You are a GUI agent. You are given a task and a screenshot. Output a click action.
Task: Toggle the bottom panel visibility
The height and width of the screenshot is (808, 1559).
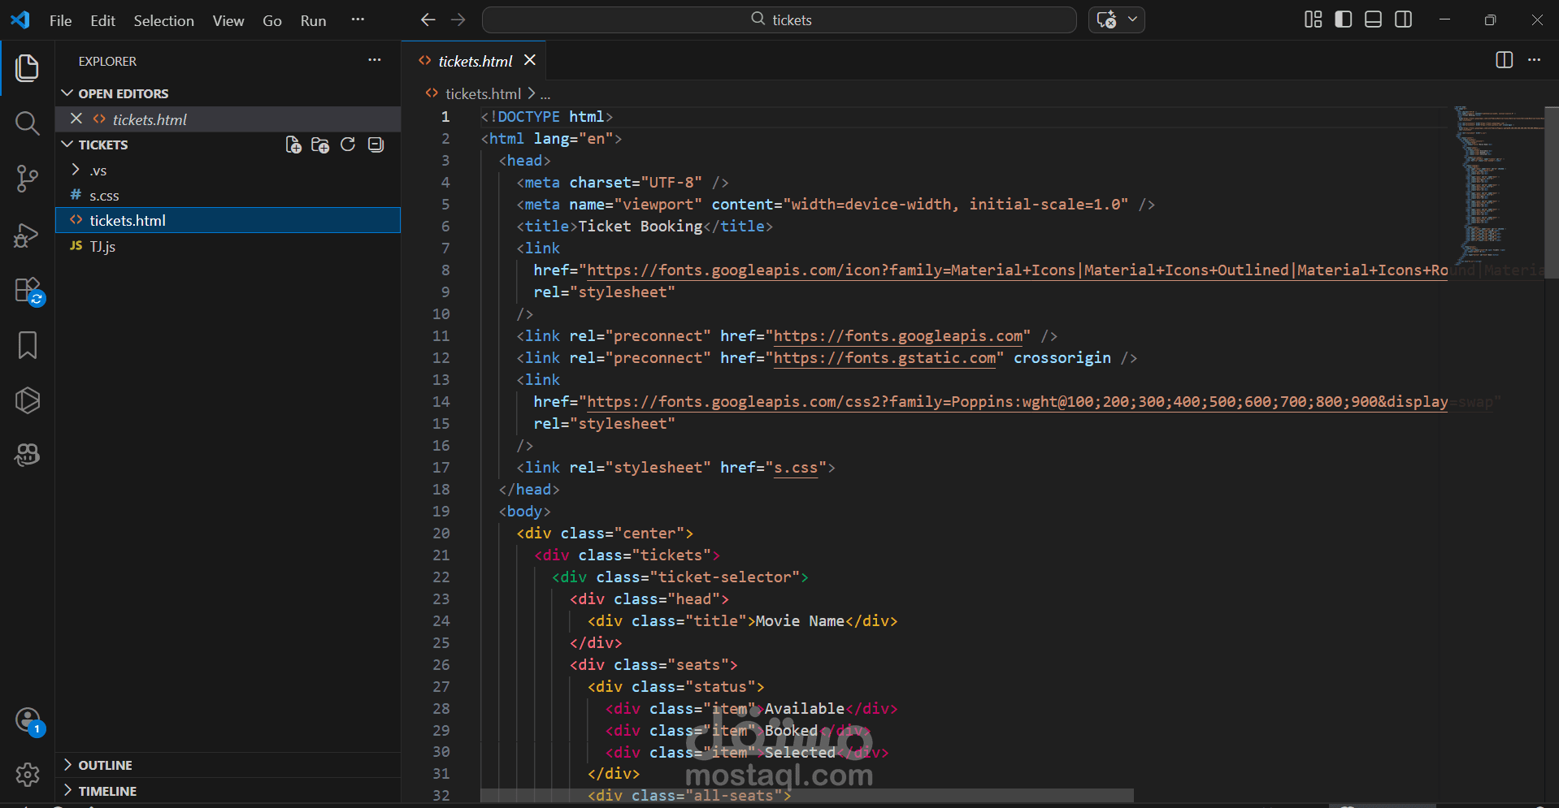1373,19
